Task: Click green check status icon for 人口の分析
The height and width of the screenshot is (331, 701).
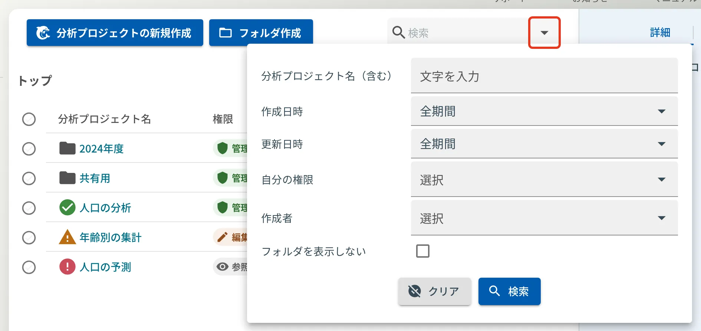Action: click(68, 208)
